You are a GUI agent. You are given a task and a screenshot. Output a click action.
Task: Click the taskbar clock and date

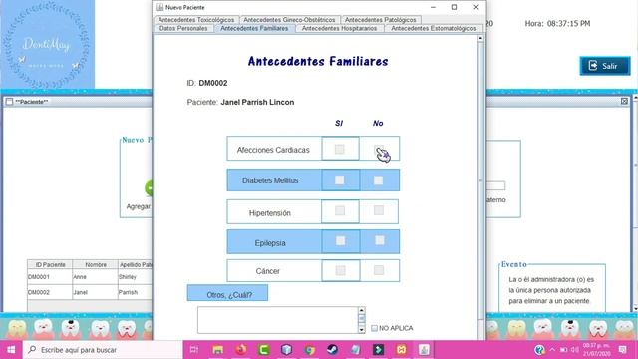click(x=596, y=350)
